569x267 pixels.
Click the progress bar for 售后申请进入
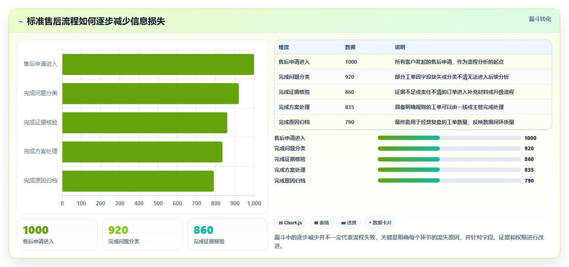449,138
